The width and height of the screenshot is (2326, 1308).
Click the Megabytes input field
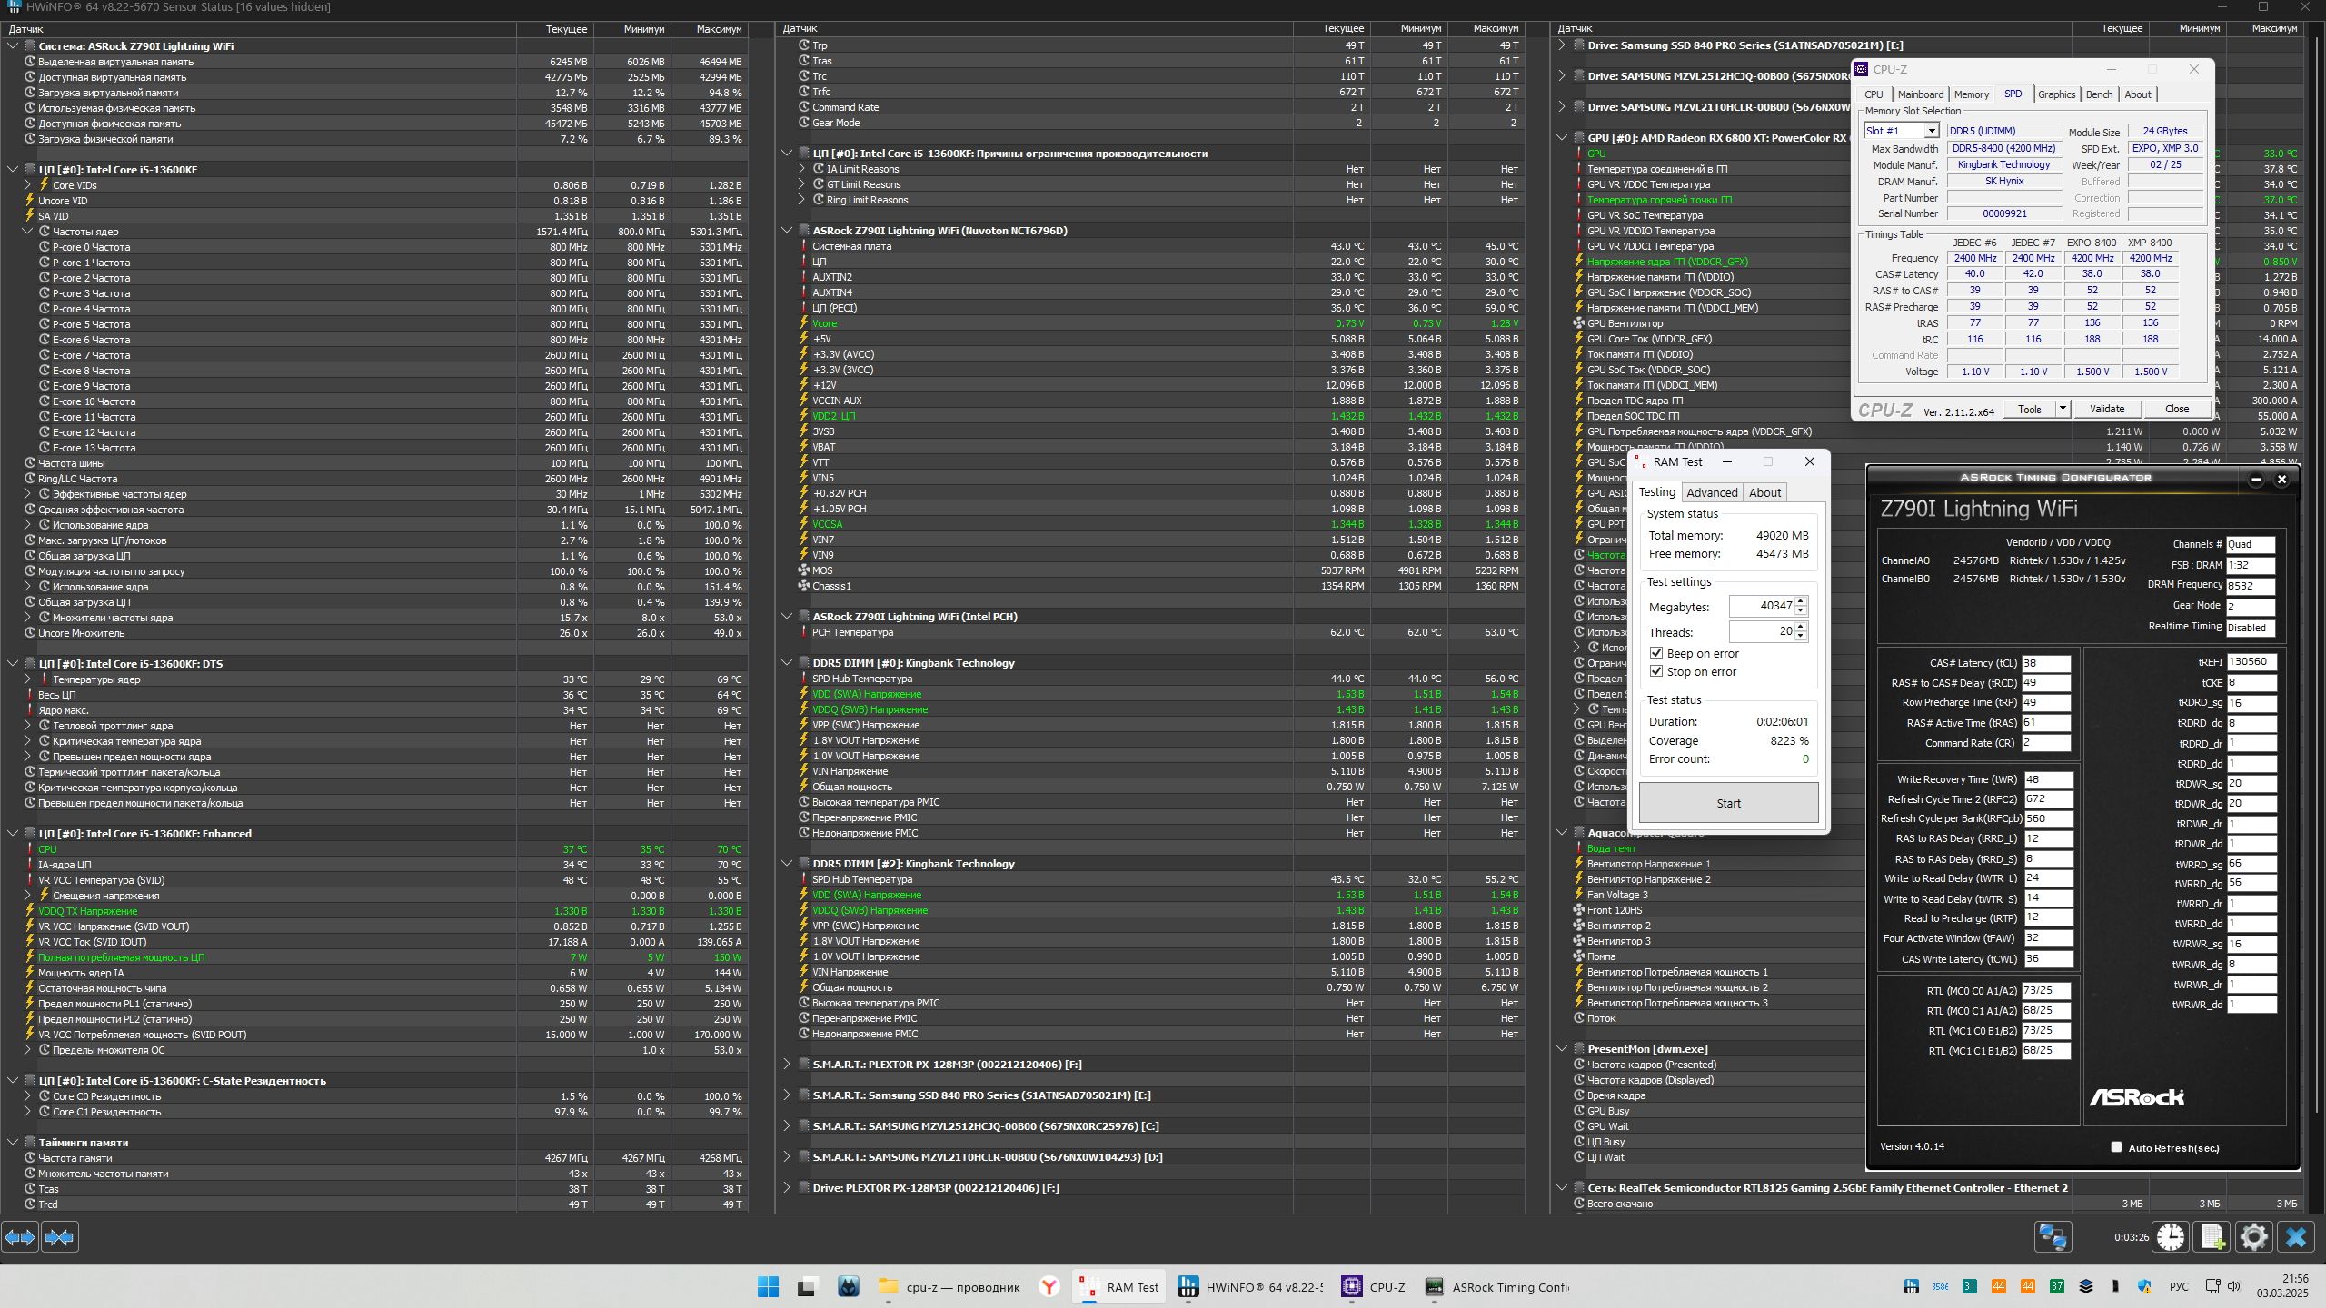(x=1763, y=606)
